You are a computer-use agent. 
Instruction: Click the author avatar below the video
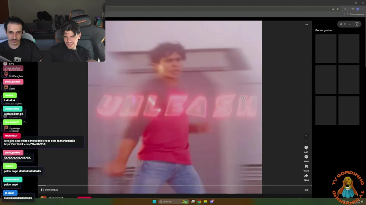(x=43, y=198)
